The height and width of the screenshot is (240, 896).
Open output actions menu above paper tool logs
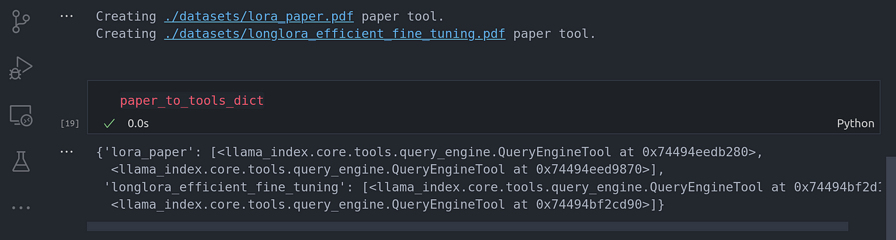point(66,15)
